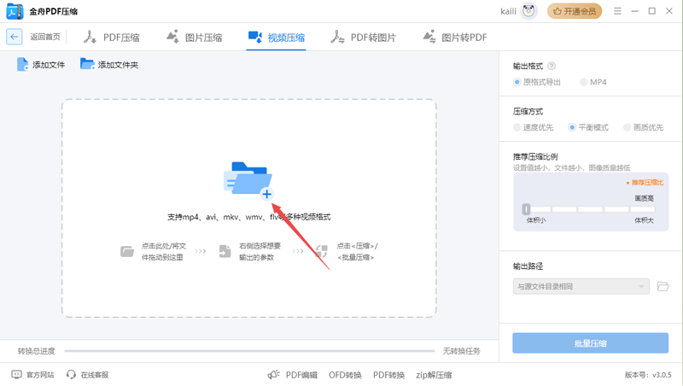Select the 视频压缩 tab
The width and height of the screenshot is (683, 386).
tap(276, 38)
